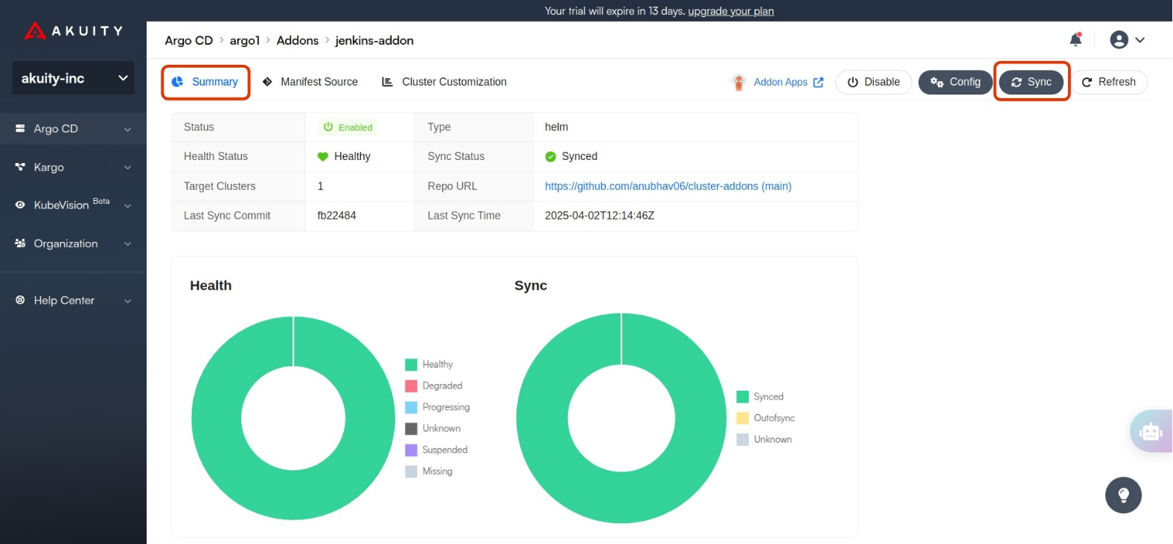The height and width of the screenshot is (544, 1173).
Task: Expand the Help Center sidebar section
Action: point(127,301)
